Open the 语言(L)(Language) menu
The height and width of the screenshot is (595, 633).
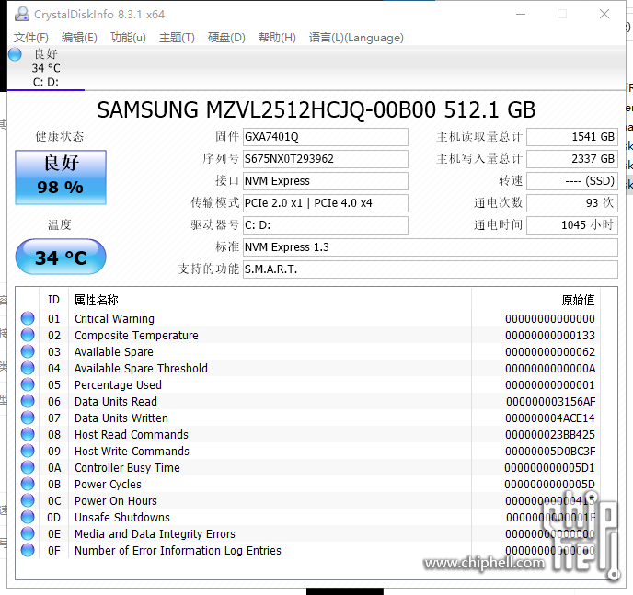(x=356, y=38)
